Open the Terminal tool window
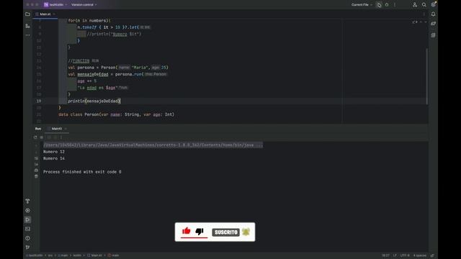The width and height of the screenshot is (461, 259). click(x=27, y=229)
